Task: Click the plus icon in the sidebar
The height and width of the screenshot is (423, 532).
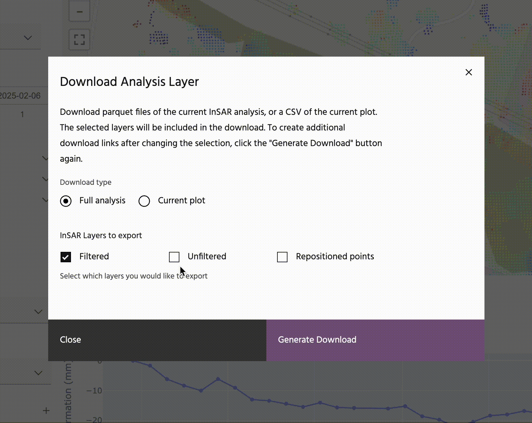Action: 46,411
